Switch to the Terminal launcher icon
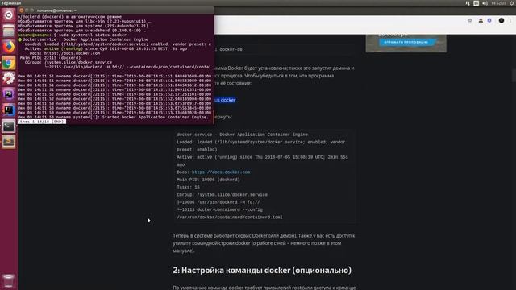Viewport: 516px width, 290px height. tap(9, 126)
